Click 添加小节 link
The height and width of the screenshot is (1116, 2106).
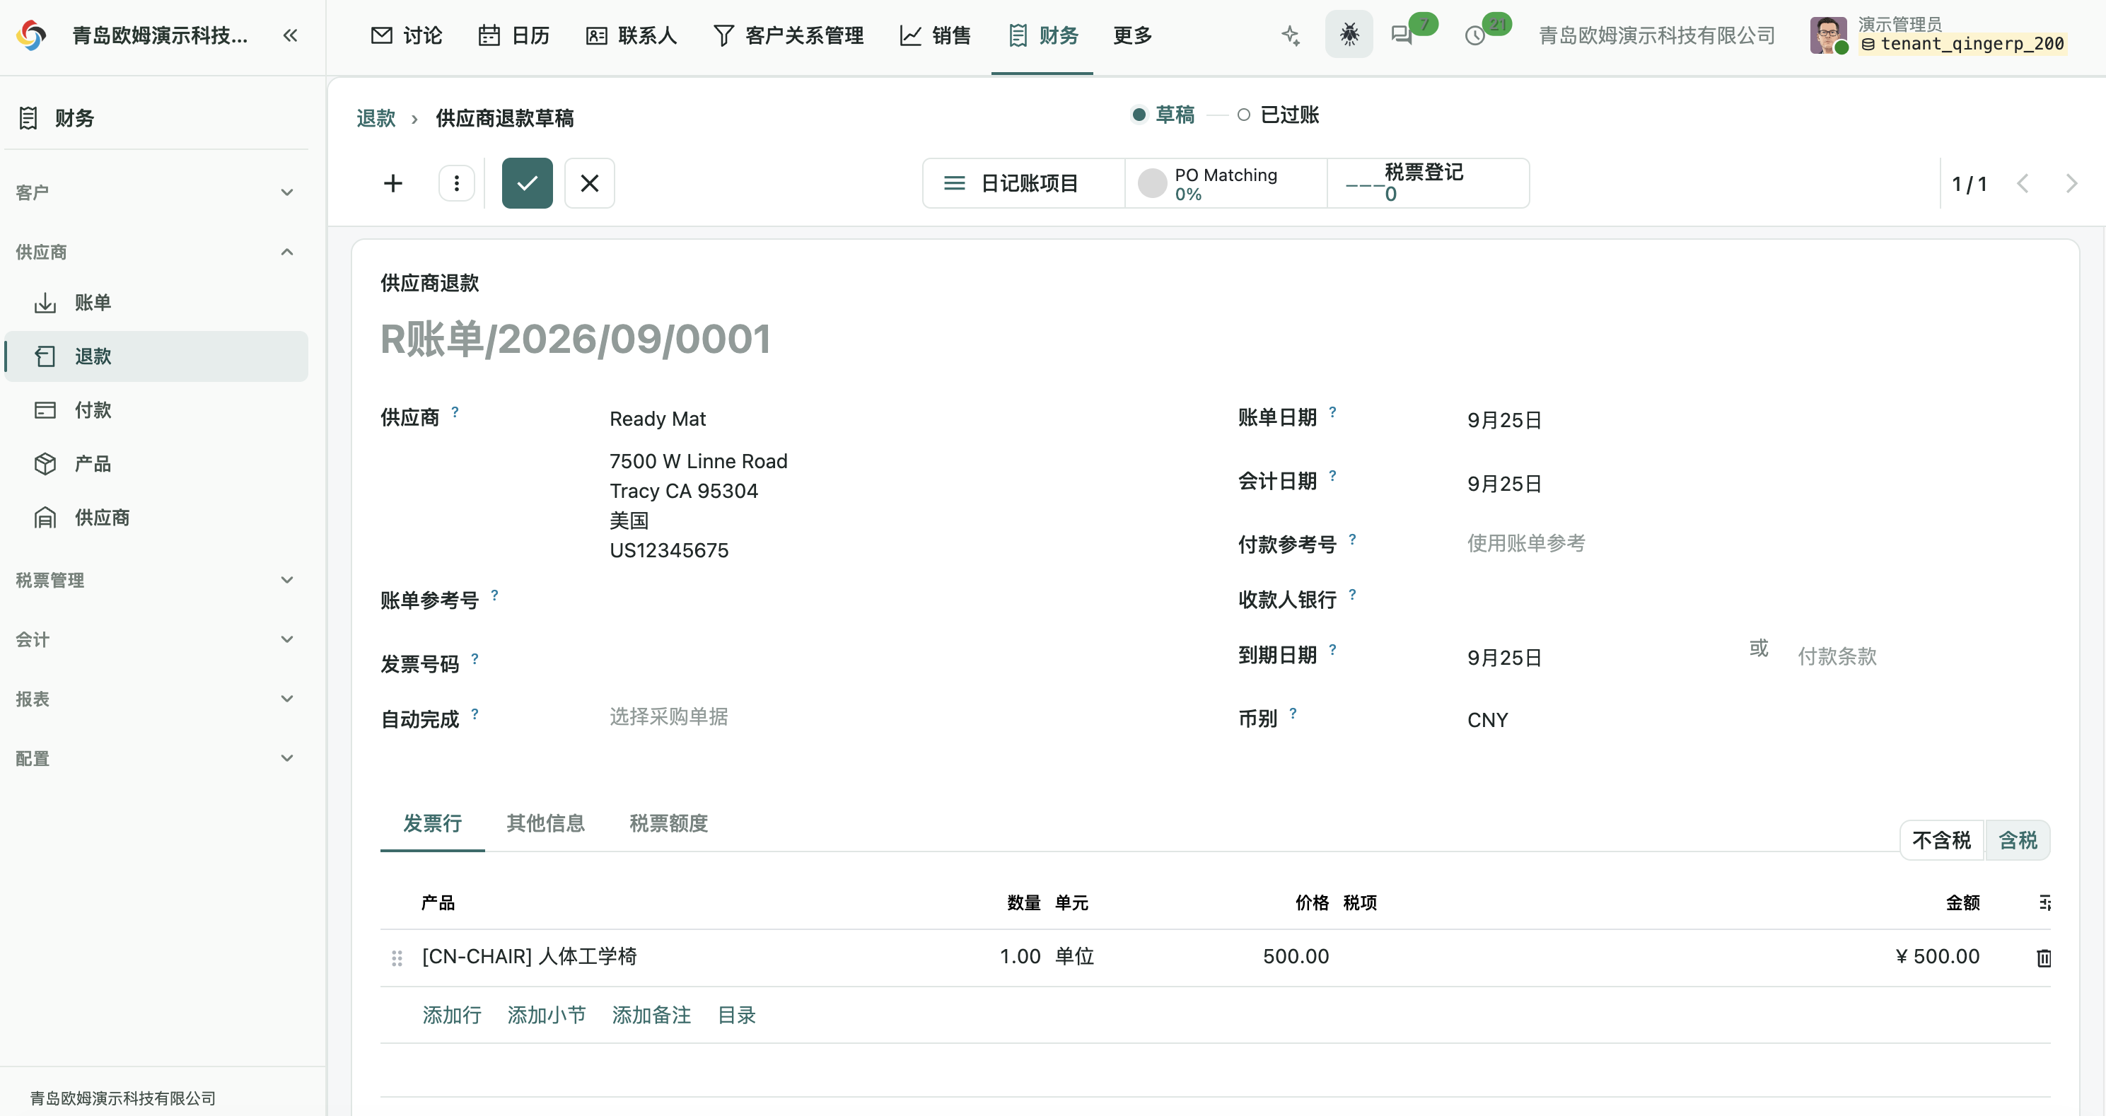coord(546,1016)
